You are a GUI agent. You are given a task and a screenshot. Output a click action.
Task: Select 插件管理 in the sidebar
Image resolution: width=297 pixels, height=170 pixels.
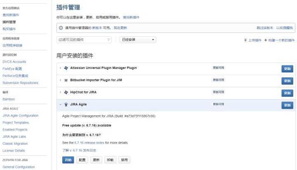pyautogui.click(x=9, y=22)
